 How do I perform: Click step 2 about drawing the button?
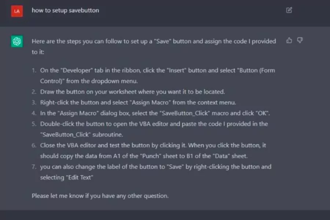(132, 92)
